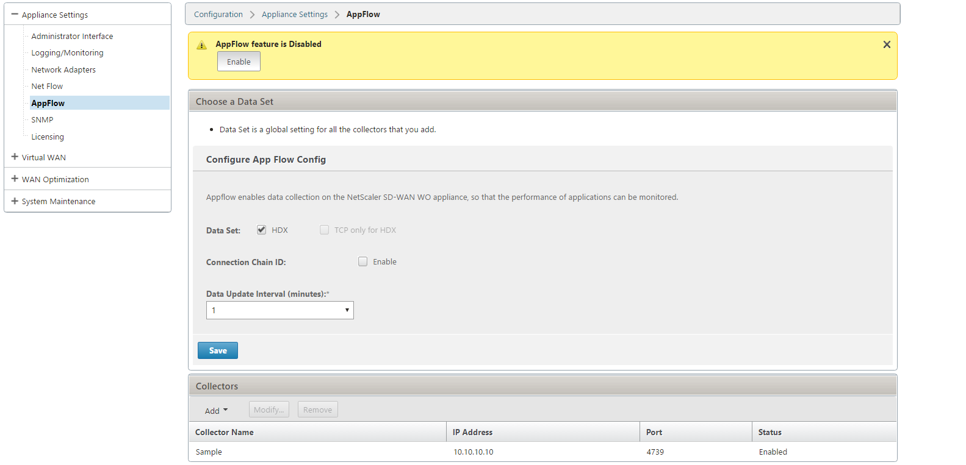Uncheck the HDX data set checkbox
Image resolution: width=966 pixels, height=465 pixels.
[261, 230]
